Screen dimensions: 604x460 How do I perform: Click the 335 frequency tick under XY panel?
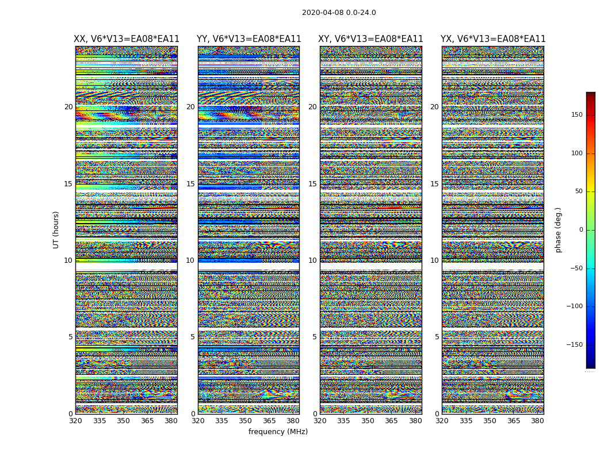(x=343, y=421)
